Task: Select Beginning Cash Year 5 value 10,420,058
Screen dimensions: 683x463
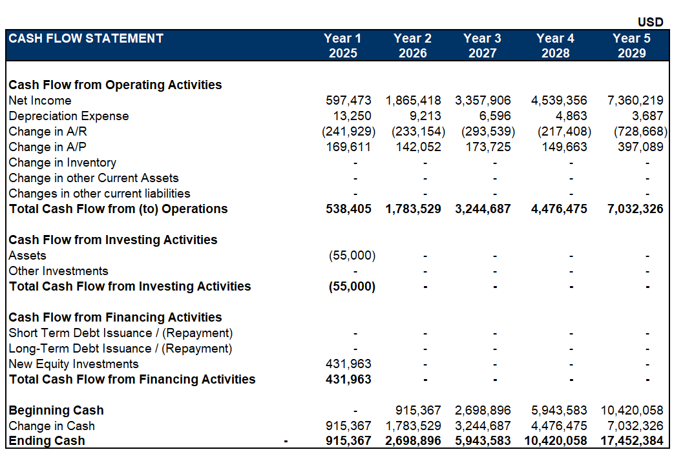Action: [x=631, y=411]
